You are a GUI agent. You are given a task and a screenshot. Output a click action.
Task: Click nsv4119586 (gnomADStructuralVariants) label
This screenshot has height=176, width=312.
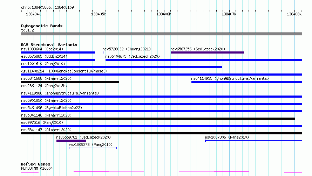point(60,93)
